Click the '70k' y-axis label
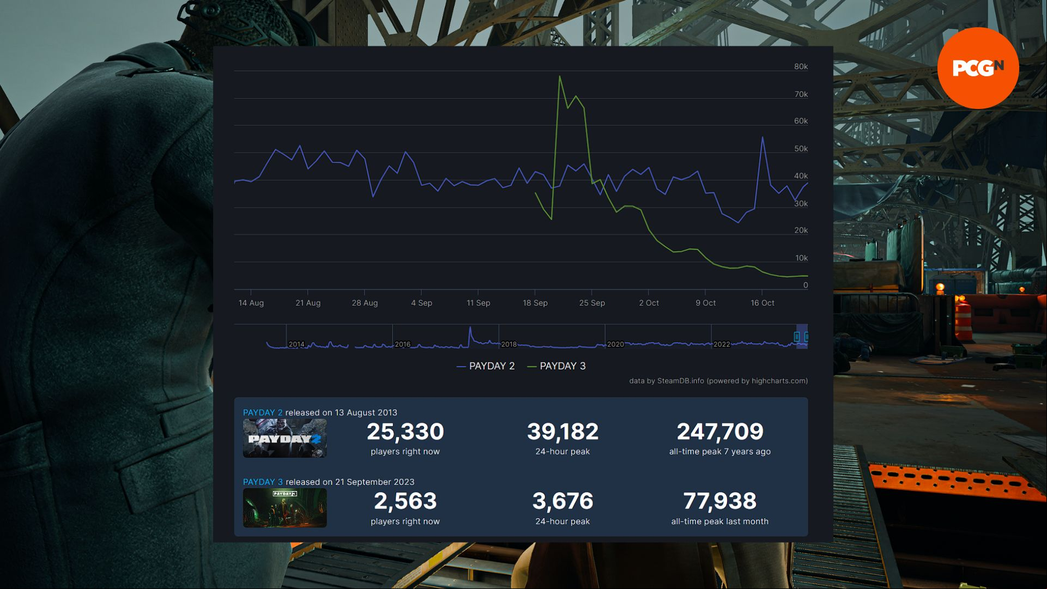Image resolution: width=1047 pixels, height=589 pixels. click(x=801, y=94)
